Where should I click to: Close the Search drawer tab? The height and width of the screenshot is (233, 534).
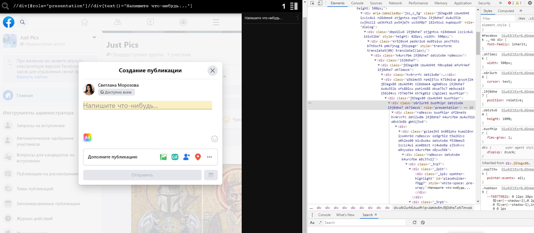pos(376,215)
